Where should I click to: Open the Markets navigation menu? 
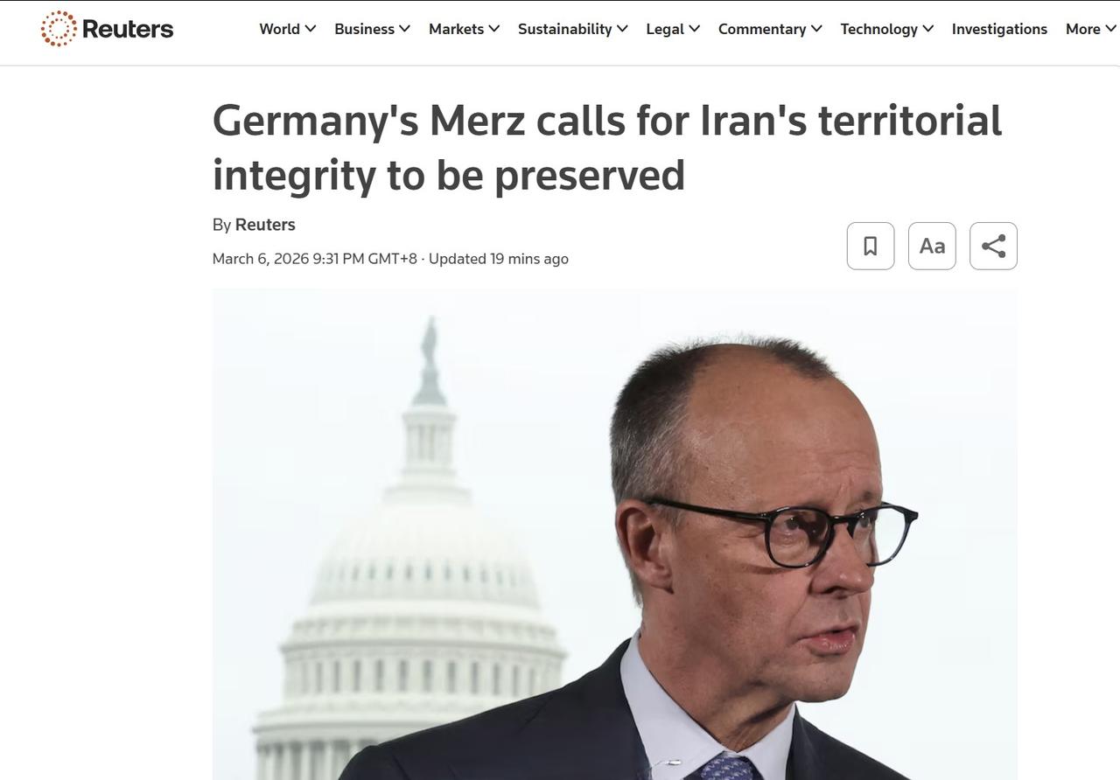point(463,29)
